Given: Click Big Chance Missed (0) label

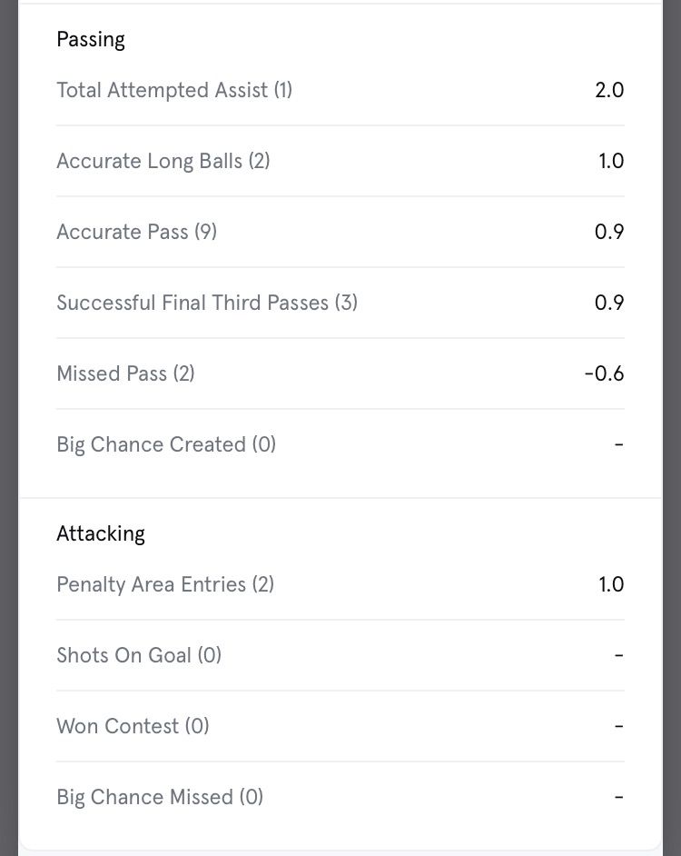Looking at the screenshot, I should (x=160, y=797).
